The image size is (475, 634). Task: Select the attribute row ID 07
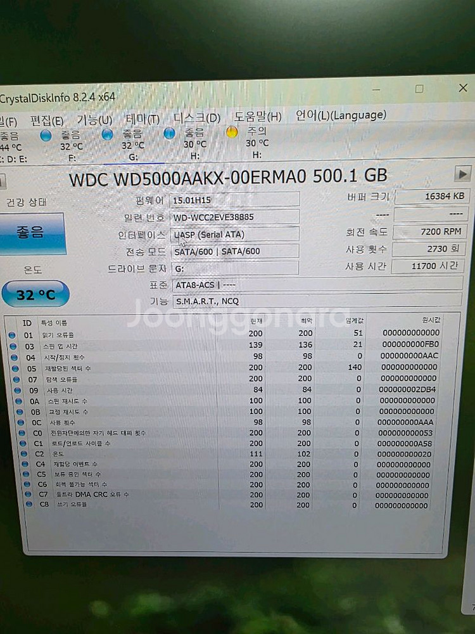(x=226, y=379)
